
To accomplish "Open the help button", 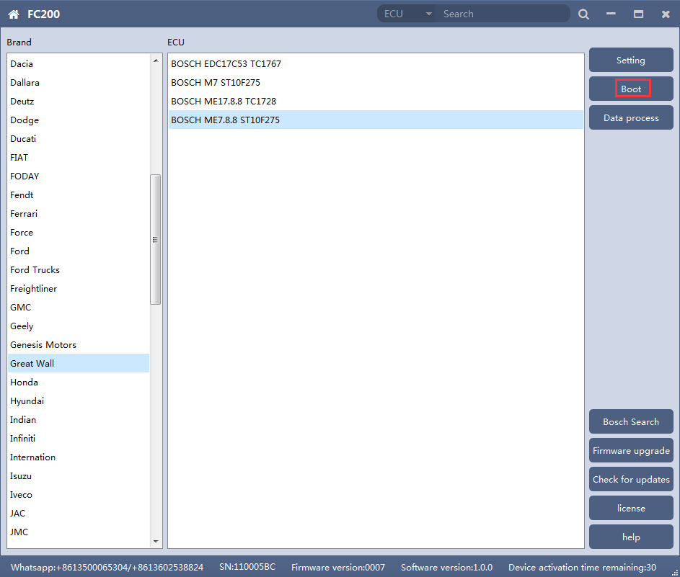I will [x=631, y=537].
